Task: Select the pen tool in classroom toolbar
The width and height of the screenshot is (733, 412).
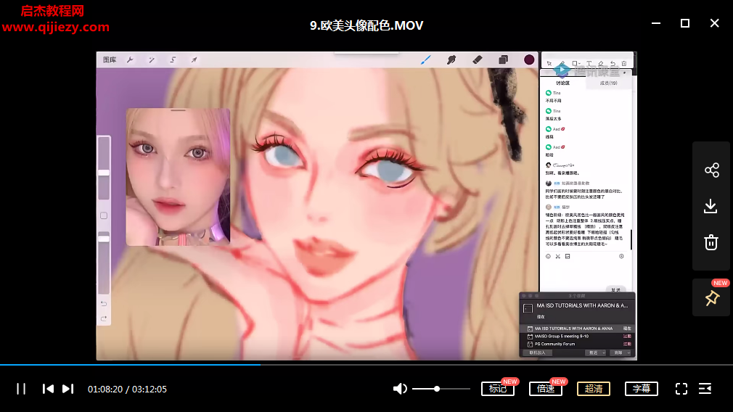Action: pyautogui.click(x=562, y=64)
